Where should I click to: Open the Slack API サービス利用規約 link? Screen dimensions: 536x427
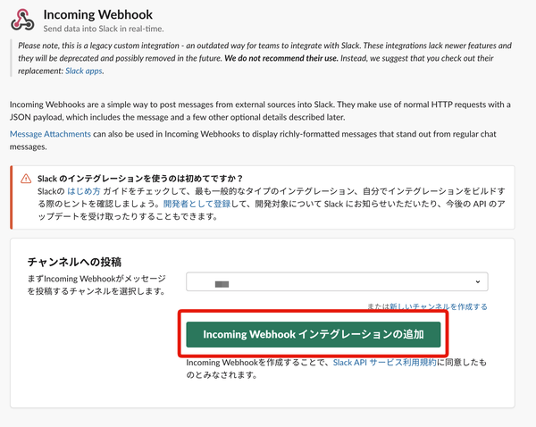tap(384, 363)
